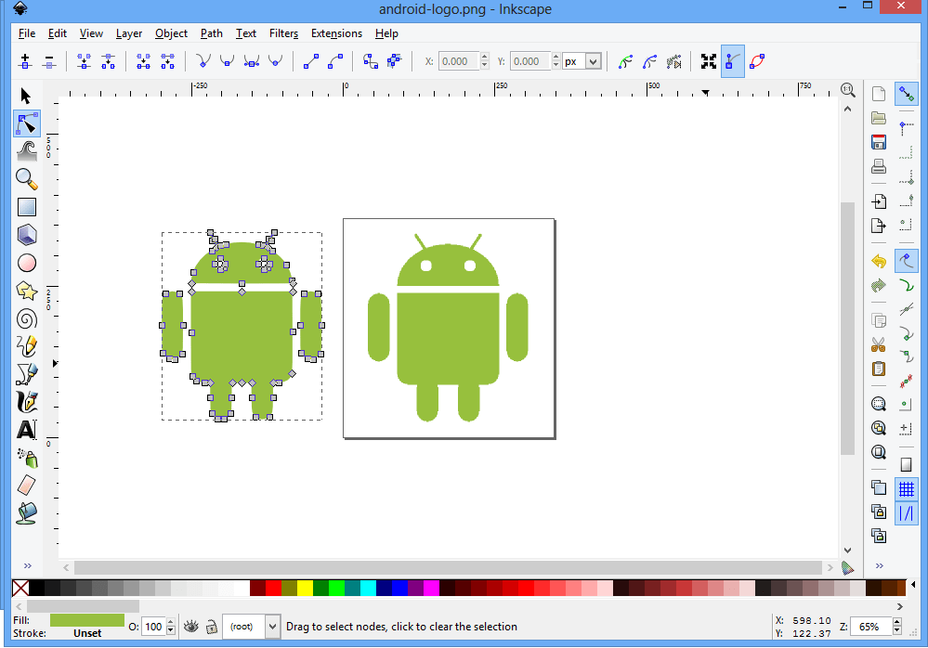This screenshot has height=648, width=928.
Task: Open the Extensions menu
Action: point(336,33)
